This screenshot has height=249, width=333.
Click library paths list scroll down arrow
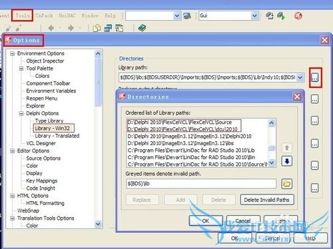[x=271, y=163]
